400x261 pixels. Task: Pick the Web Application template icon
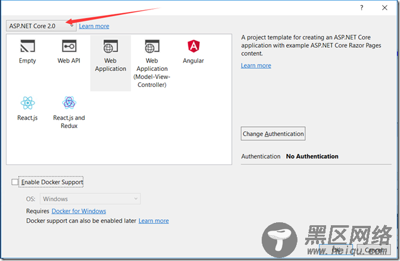[x=110, y=46]
